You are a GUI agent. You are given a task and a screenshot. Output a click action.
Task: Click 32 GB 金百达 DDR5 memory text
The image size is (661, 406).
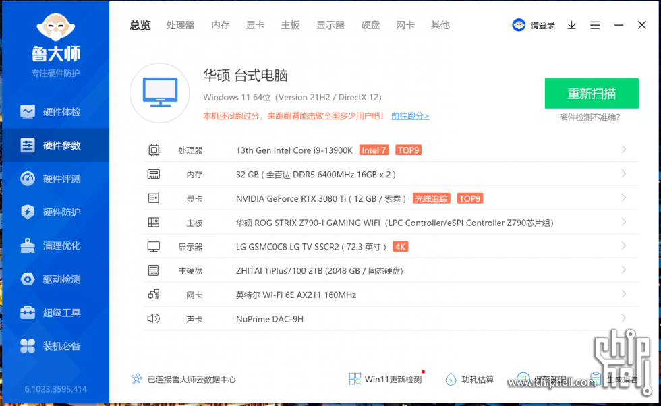click(x=316, y=175)
